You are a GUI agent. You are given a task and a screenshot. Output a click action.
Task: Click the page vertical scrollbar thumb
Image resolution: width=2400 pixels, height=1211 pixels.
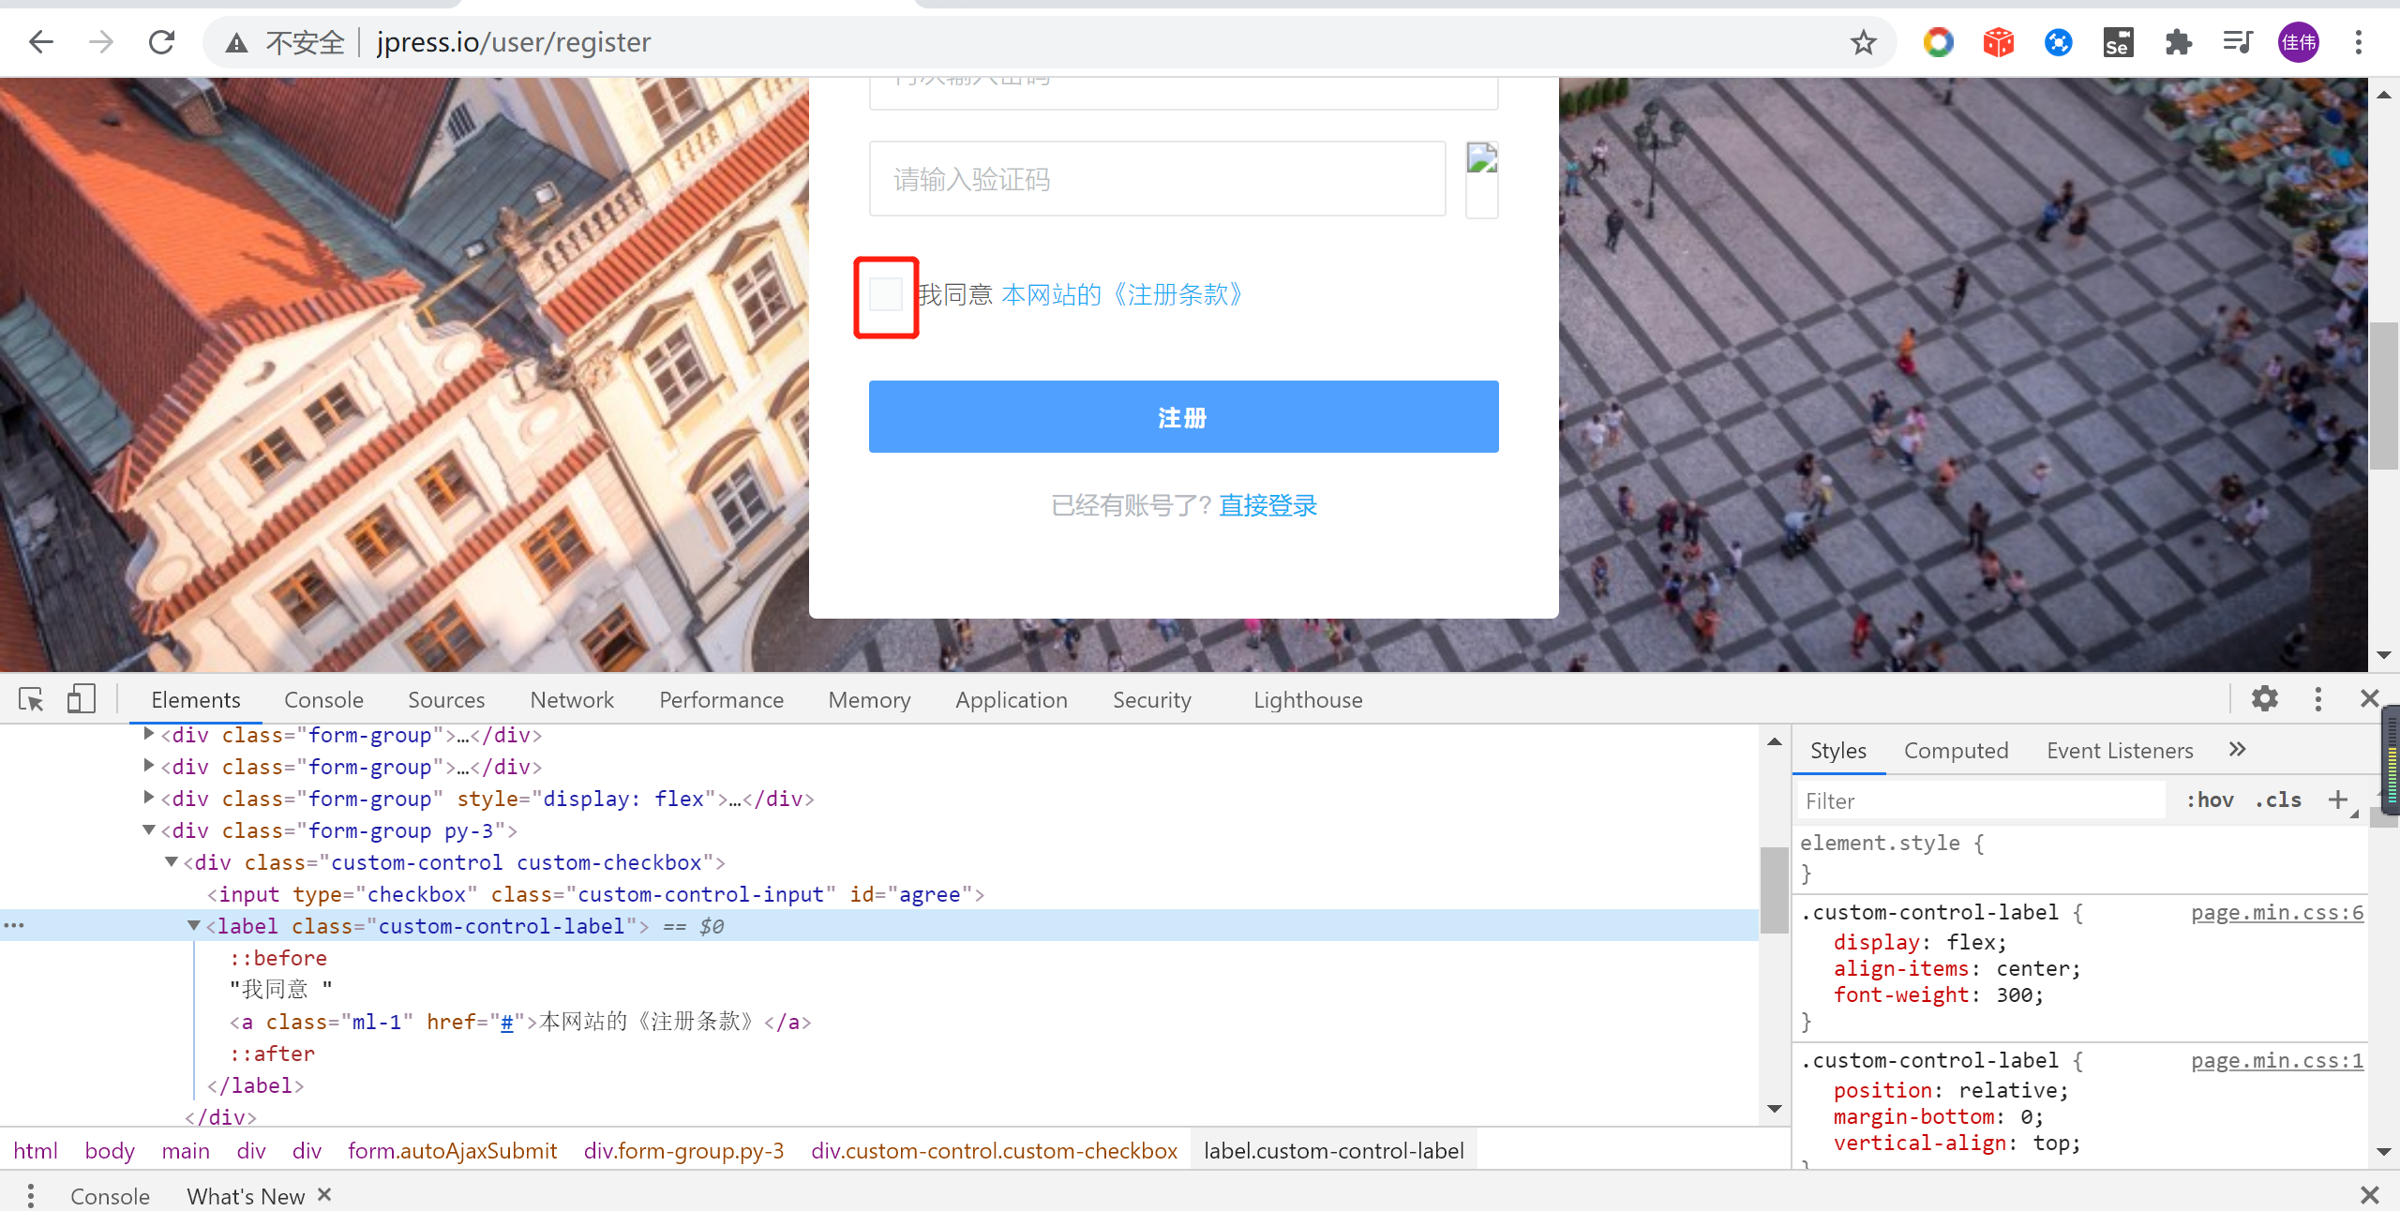click(2383, 394)
